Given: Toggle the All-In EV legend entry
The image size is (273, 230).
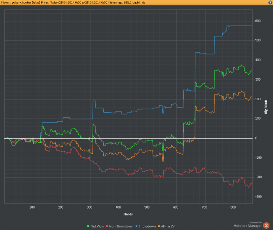Looking at the screenshot, I should tap(166, 226).
